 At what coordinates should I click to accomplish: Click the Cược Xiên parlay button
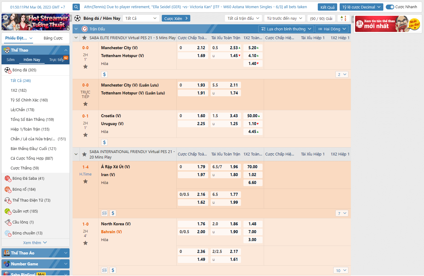pyautogui.click(x=176, y=19)
